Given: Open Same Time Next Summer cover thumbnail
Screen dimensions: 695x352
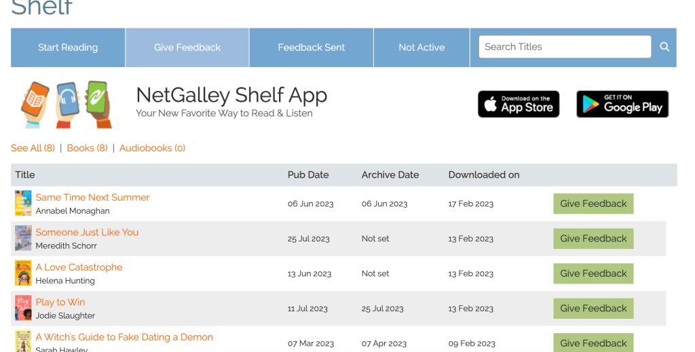Looking at the screenshot, I should click(x=23, y=203).
